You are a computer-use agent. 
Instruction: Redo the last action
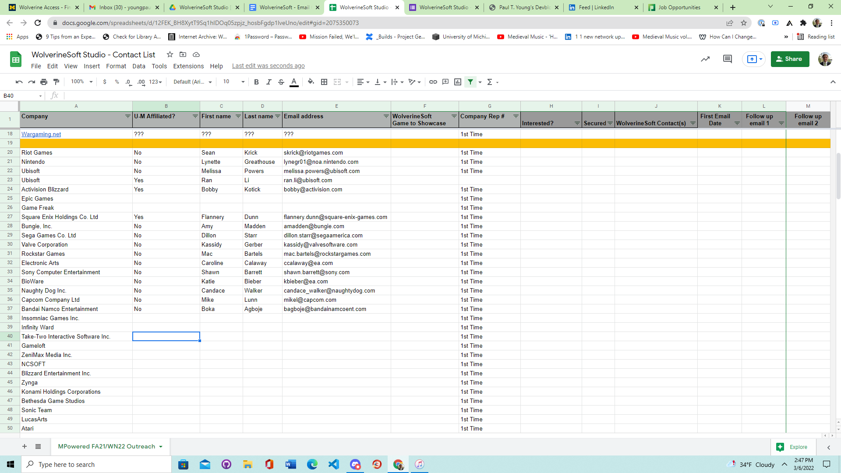click(32, 82)
